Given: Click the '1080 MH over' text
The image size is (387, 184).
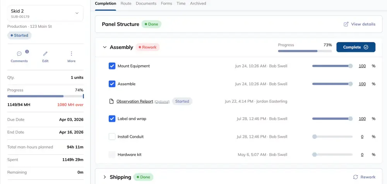Looking at the screenshot, I should coord(70,105).
